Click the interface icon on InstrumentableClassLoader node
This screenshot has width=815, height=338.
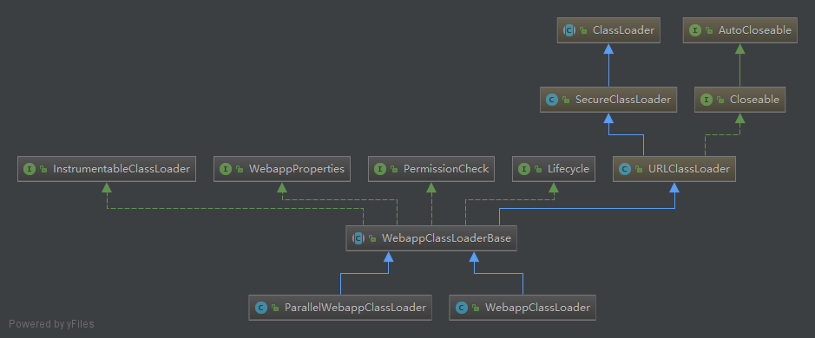[x=30, y=169]
